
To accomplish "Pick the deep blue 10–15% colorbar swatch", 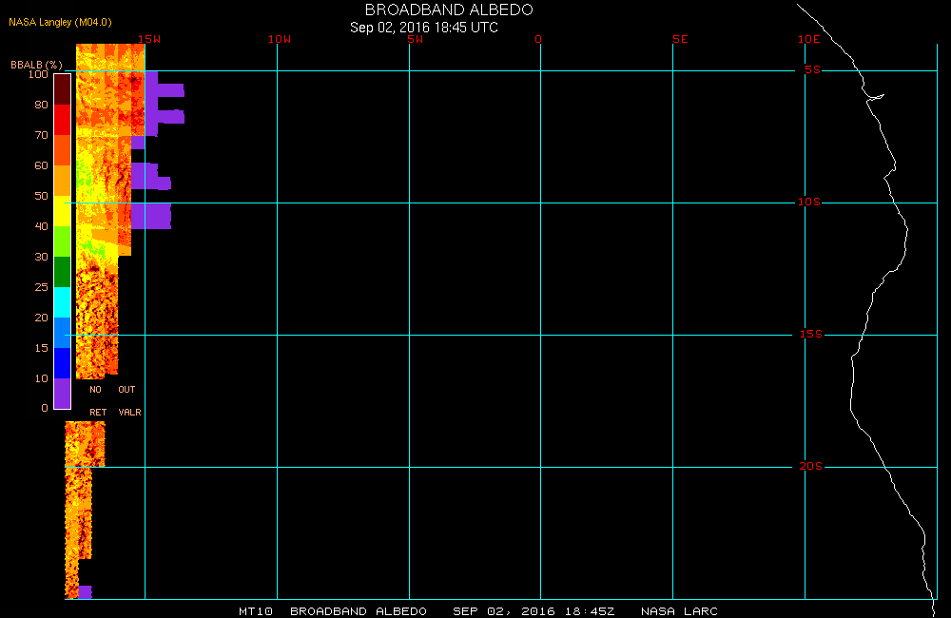I will click(x=63, y=362).
